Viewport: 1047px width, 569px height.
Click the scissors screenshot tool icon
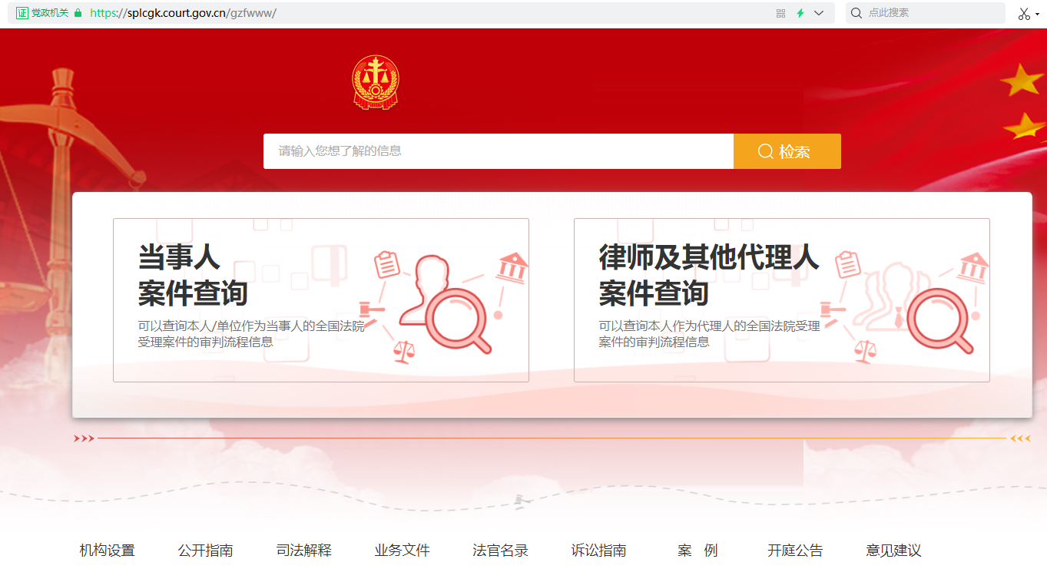pyautogui.click(x=1023, y=13)
